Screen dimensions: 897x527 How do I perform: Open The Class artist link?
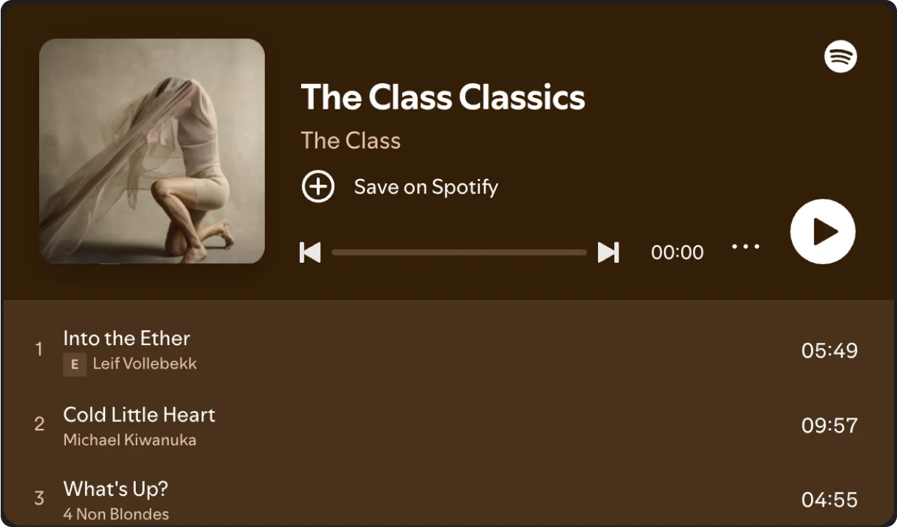[x=351, y=141]
